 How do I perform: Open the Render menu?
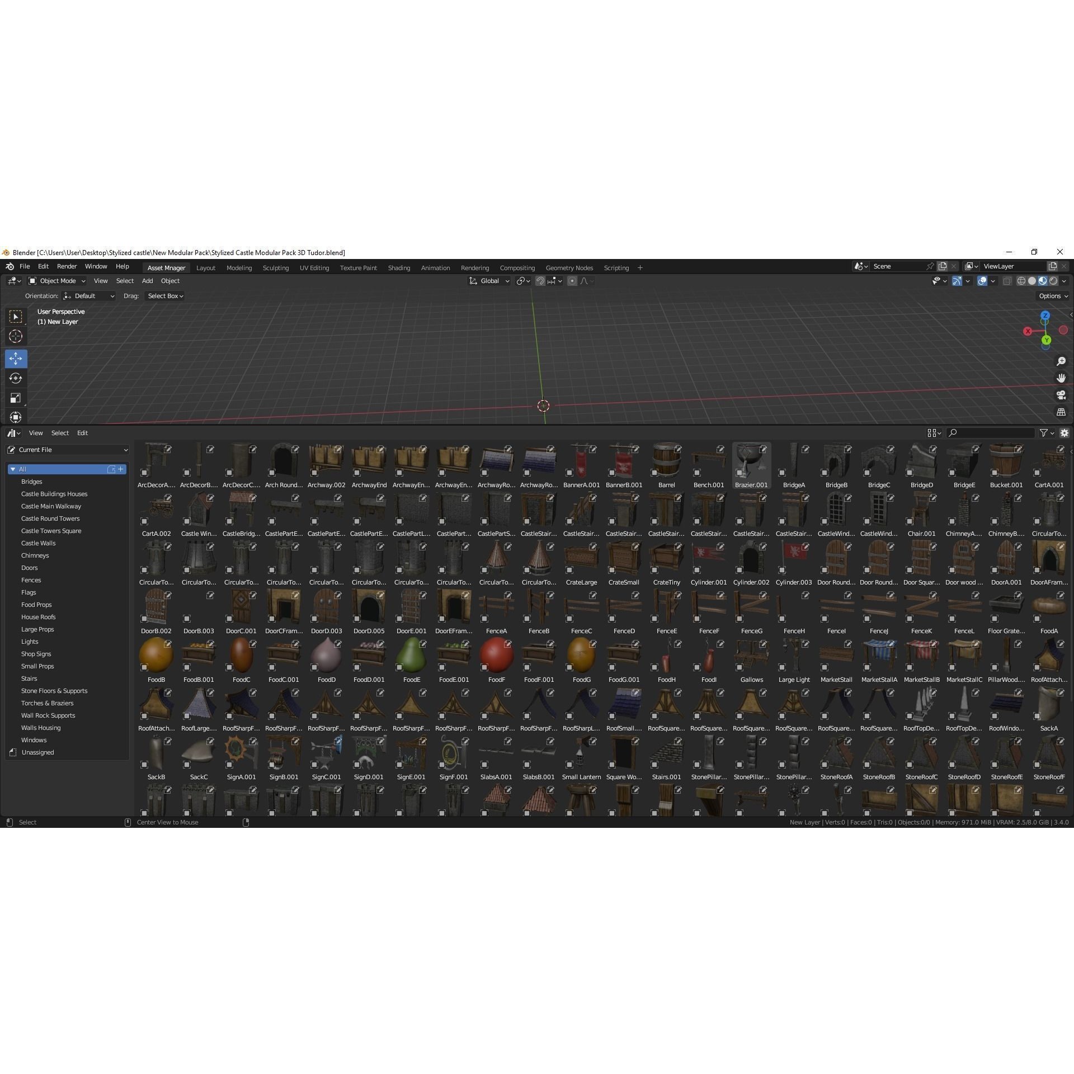(67, 266)
